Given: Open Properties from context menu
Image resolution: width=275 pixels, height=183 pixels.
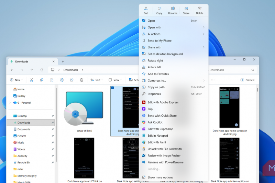Looking at the screenshot, I should 174,94.
